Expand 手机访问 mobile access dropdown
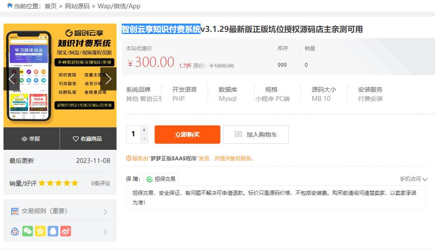 (414, 179)
